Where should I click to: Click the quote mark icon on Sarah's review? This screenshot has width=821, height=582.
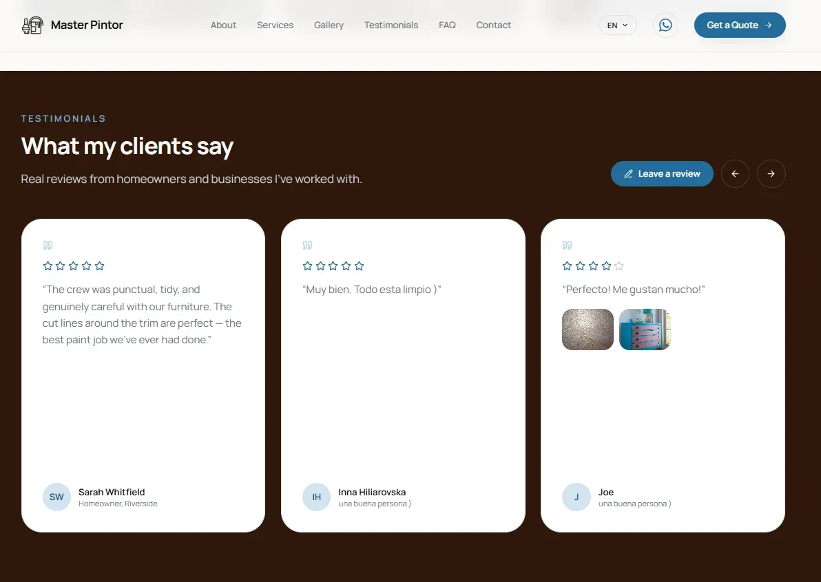[x=48, y=245]
